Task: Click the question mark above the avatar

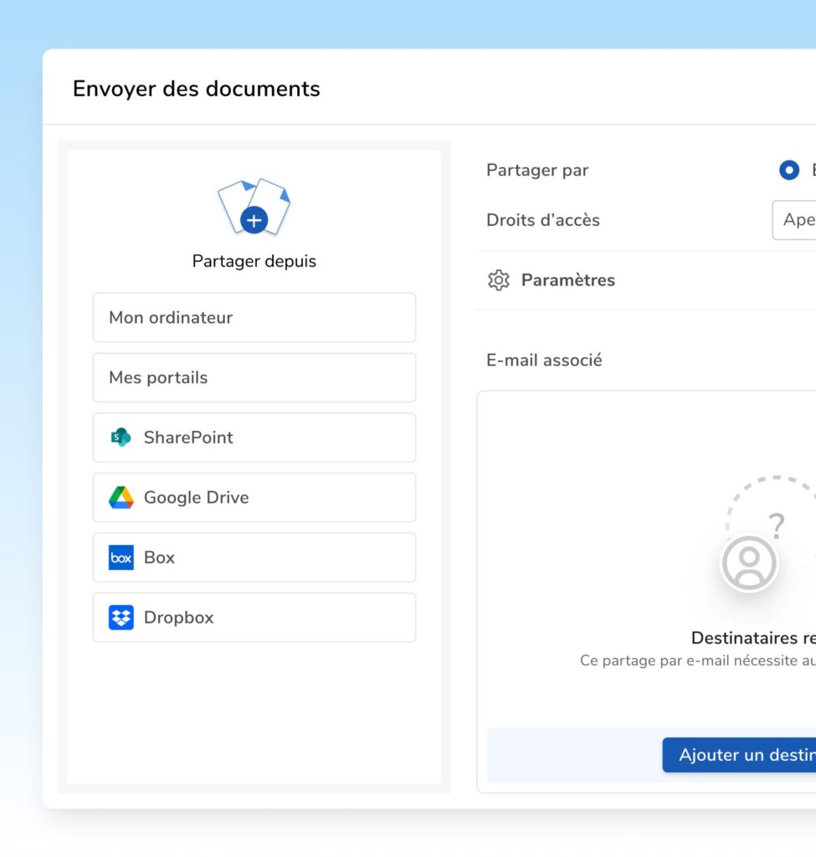Action: click(777, 526)
